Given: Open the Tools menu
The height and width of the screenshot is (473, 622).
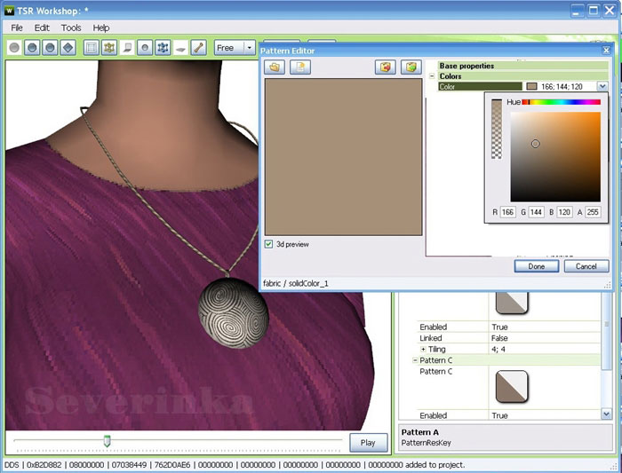Looking at the screenshot, I should [x=71, y=28].
